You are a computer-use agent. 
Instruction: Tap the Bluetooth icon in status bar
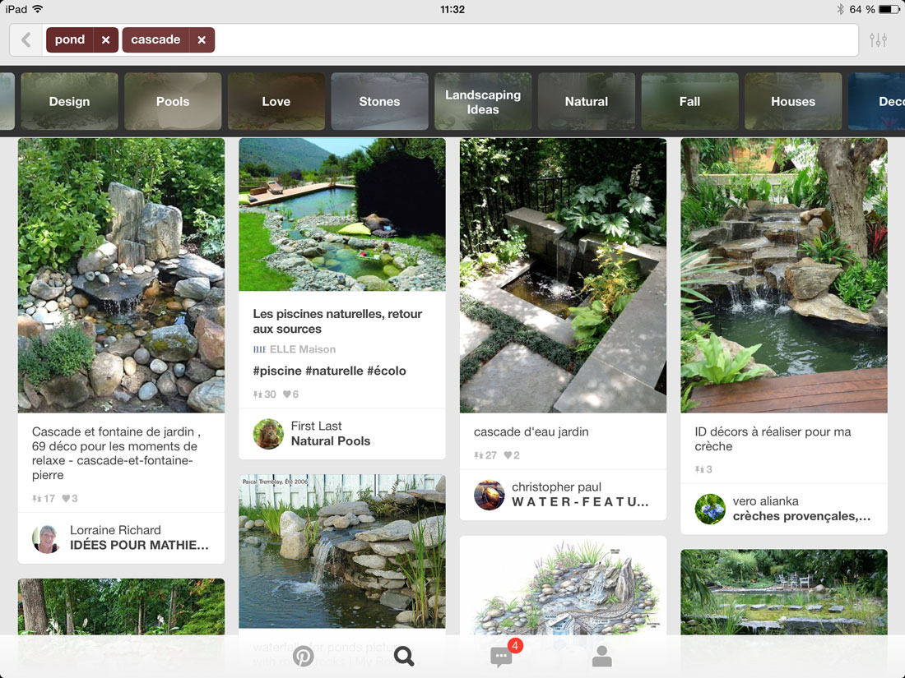pos(840,9)
